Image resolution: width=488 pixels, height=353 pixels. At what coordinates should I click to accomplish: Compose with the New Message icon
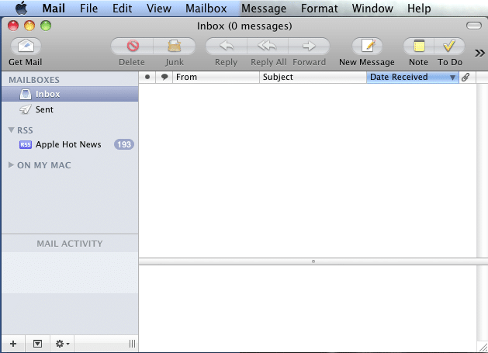tap(367, 47)
